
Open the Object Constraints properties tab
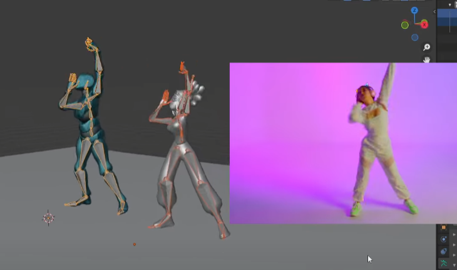[444, 251]
